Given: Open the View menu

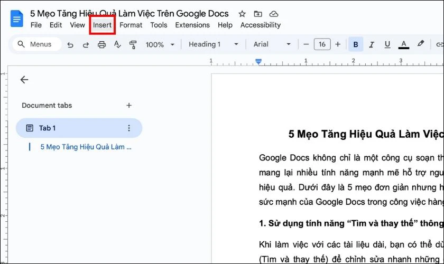Looking at the screenshot, I should (77, 25).
